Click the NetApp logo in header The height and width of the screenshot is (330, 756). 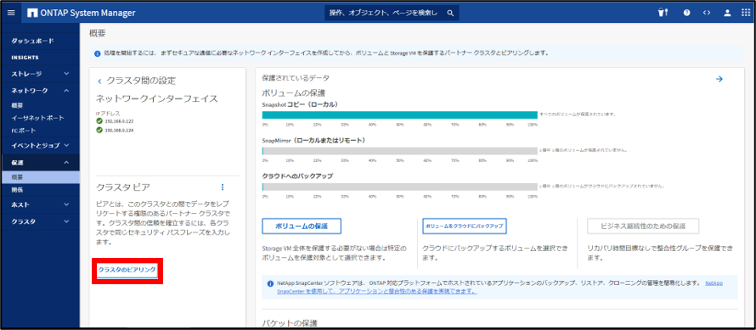pyautogui.click(x=33, y=13)
